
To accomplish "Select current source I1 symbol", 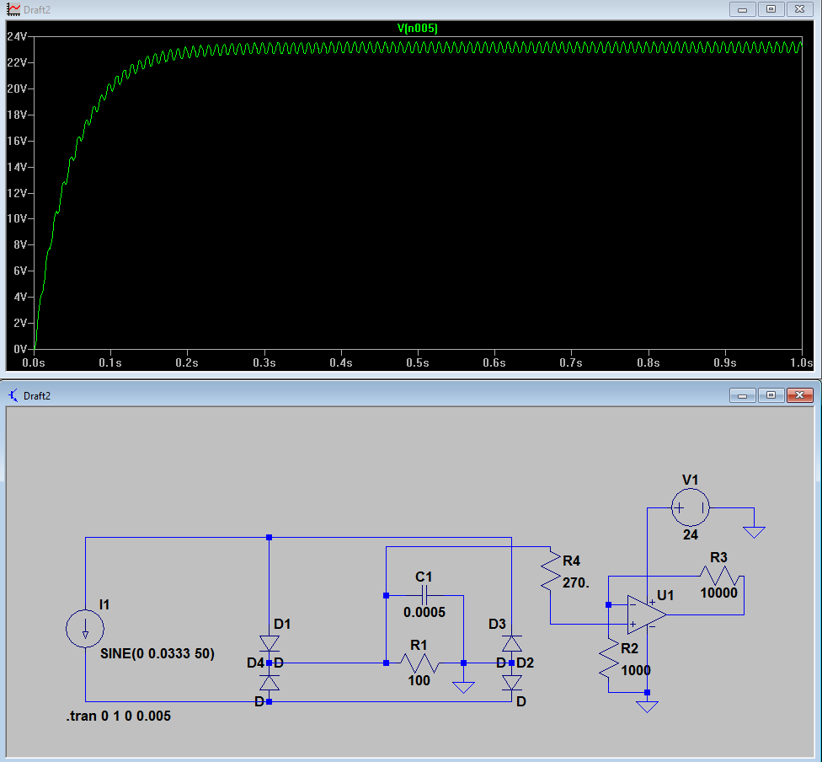I will click(85, 628).
